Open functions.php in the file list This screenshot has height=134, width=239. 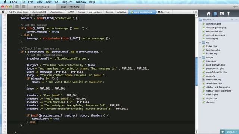point(213,50)
